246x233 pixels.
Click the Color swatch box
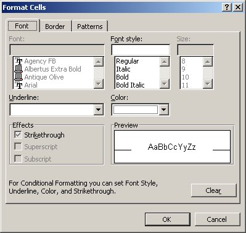pyautogui.click(x=136, y=110)
